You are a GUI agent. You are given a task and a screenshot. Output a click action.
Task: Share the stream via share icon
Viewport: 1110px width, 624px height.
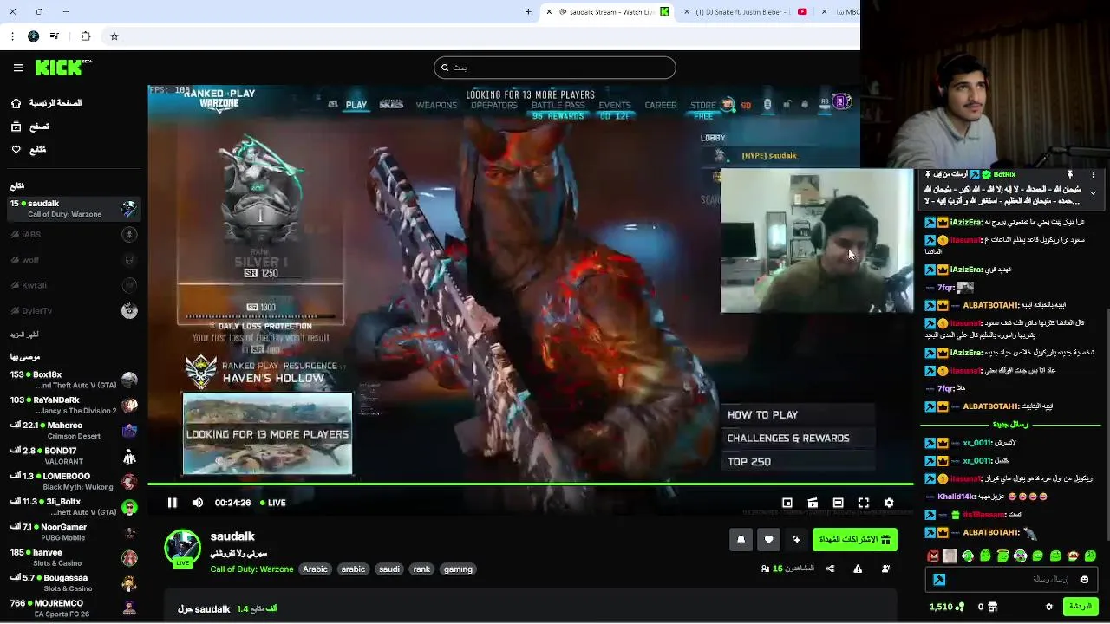[x=830, y=569]
